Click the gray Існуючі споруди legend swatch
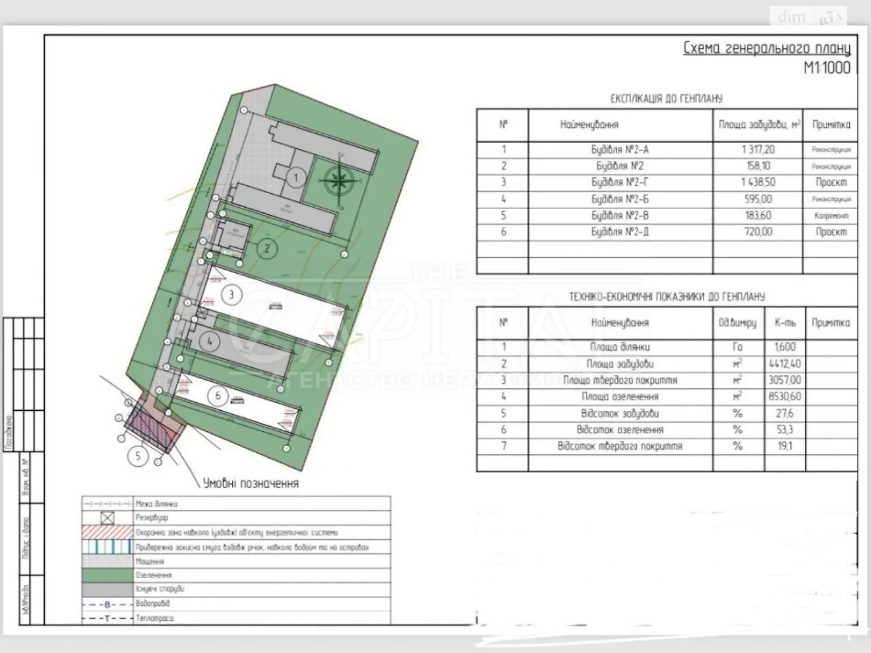 pyautogui.click(x=107, y=589)
